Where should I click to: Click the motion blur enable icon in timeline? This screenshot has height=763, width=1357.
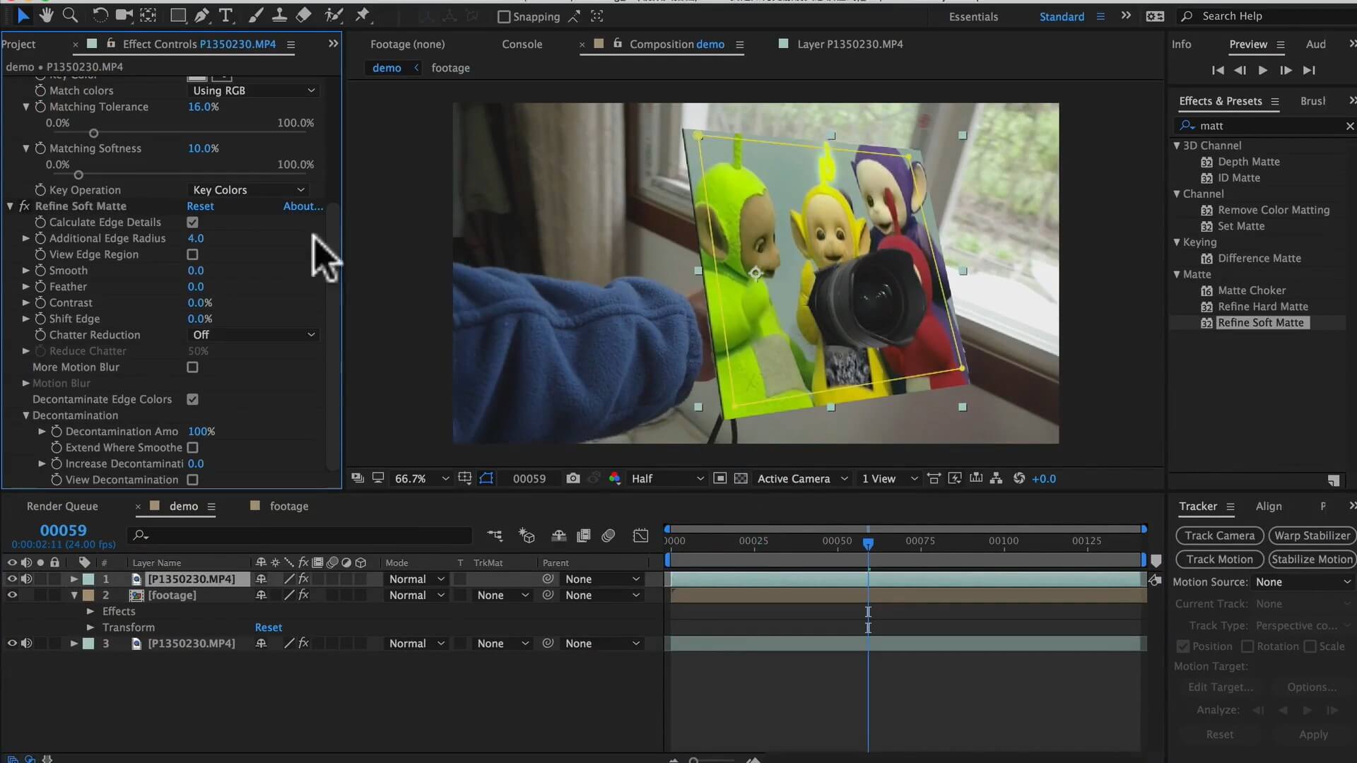pos(609,536)
